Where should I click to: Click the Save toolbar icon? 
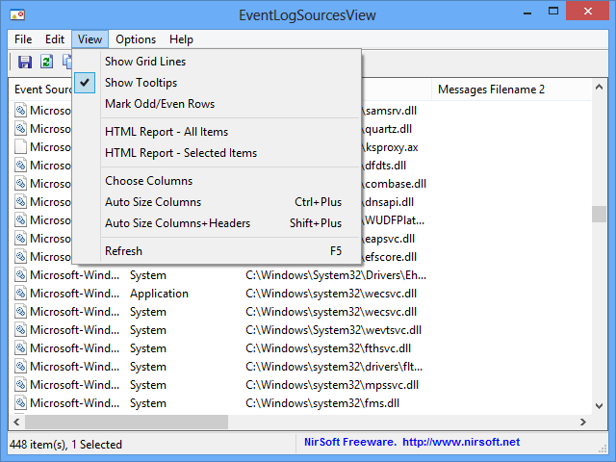25,62
